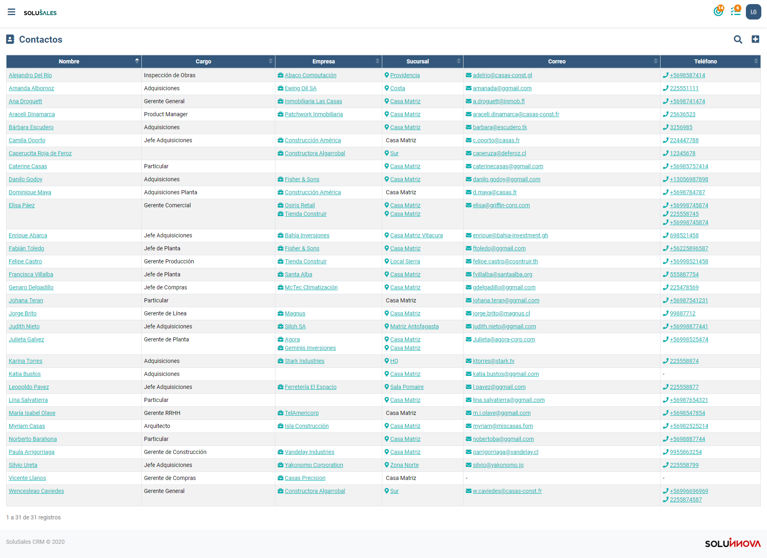Image resolution: width=767 pixels, height=558 pixels.
Task: Open contact Vicente Llanos
Action: click(x=27, y=478)
